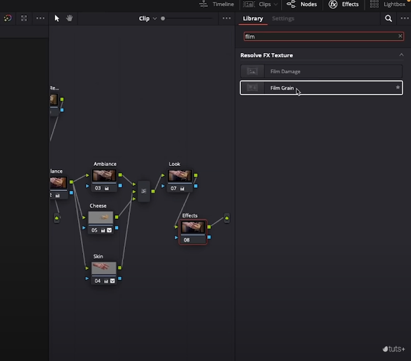Image resolution: width=411 pixels, height=361 pixels.
Task: Select the Skin node 04 thumbnail
Action: point(104,268)
